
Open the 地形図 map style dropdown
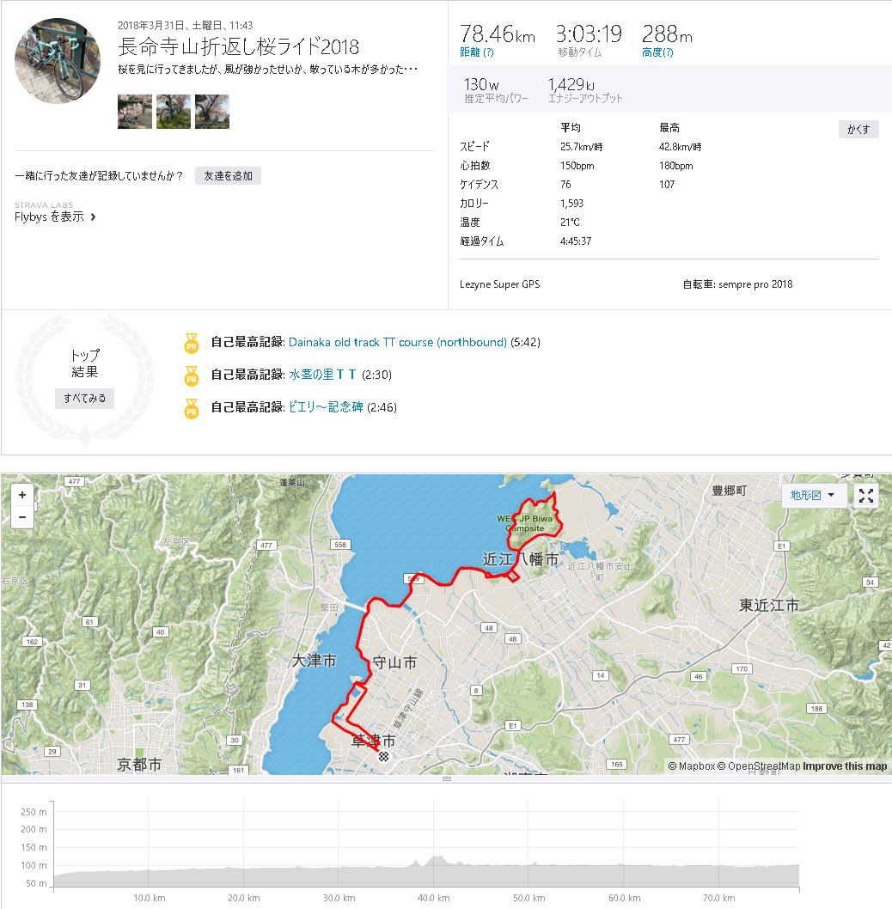(x=814, y=496)
